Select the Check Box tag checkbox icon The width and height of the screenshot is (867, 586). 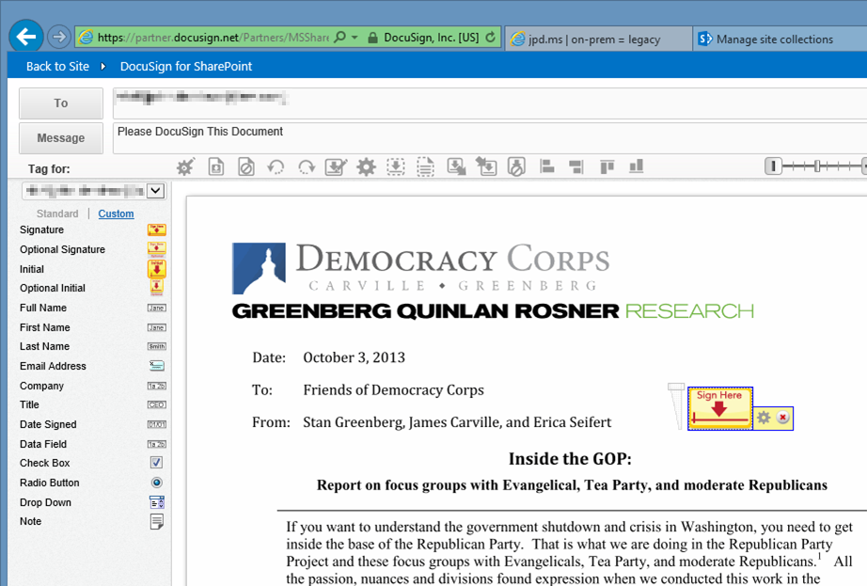click(156, 462)
